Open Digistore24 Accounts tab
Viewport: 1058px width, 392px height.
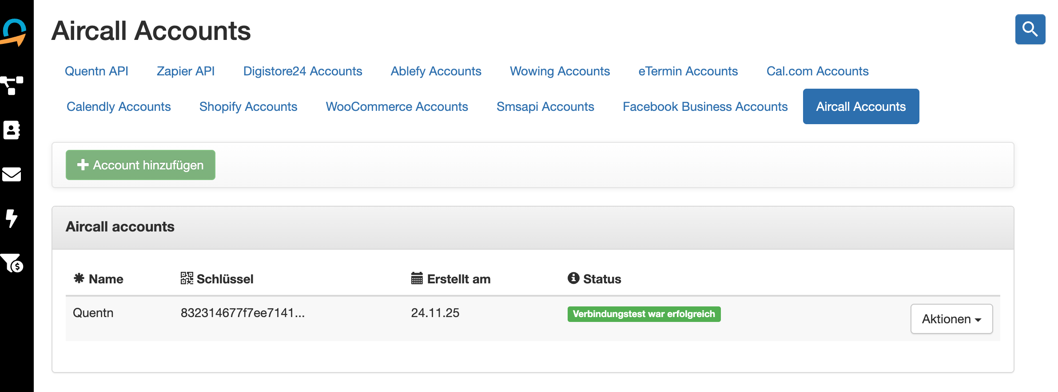point(302,71)
